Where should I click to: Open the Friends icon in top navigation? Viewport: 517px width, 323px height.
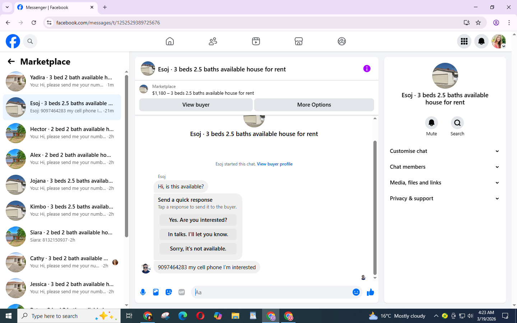click(213, 41)
